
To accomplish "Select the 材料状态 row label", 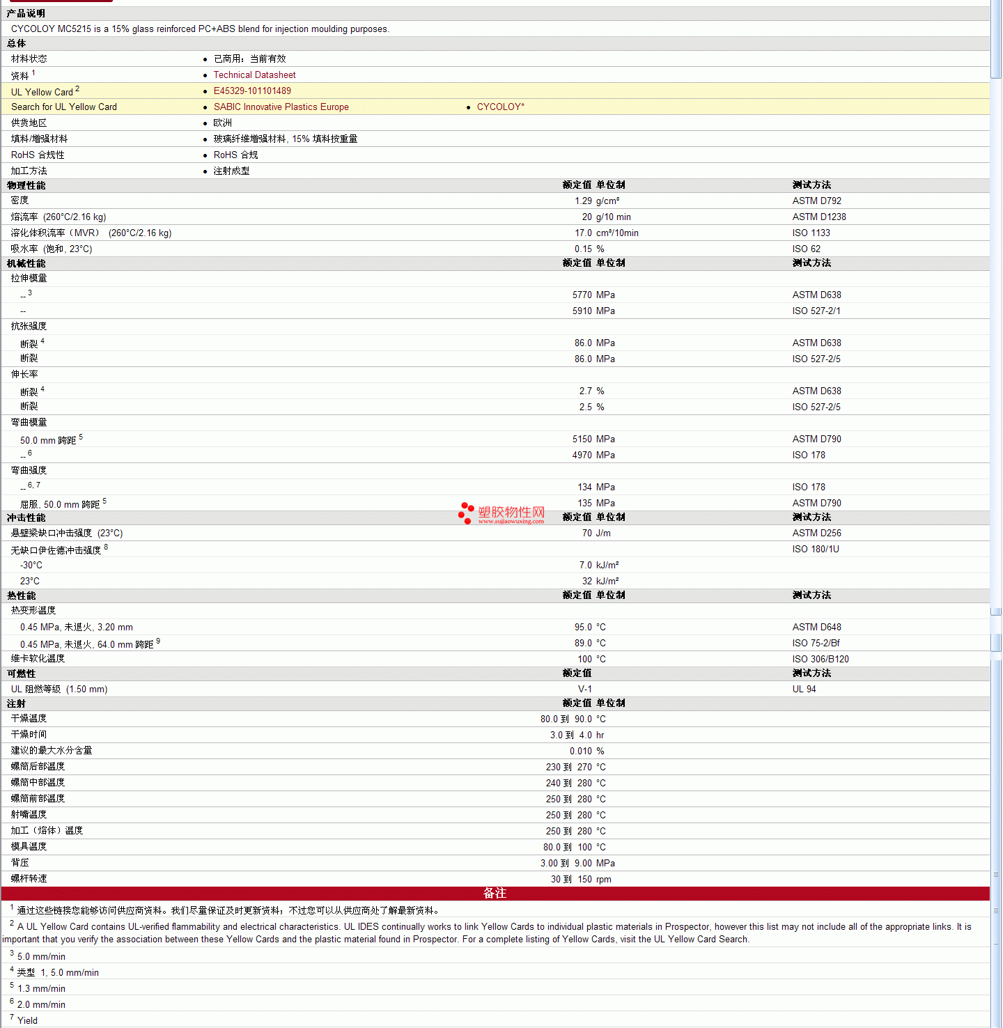I will pos(29,59).
